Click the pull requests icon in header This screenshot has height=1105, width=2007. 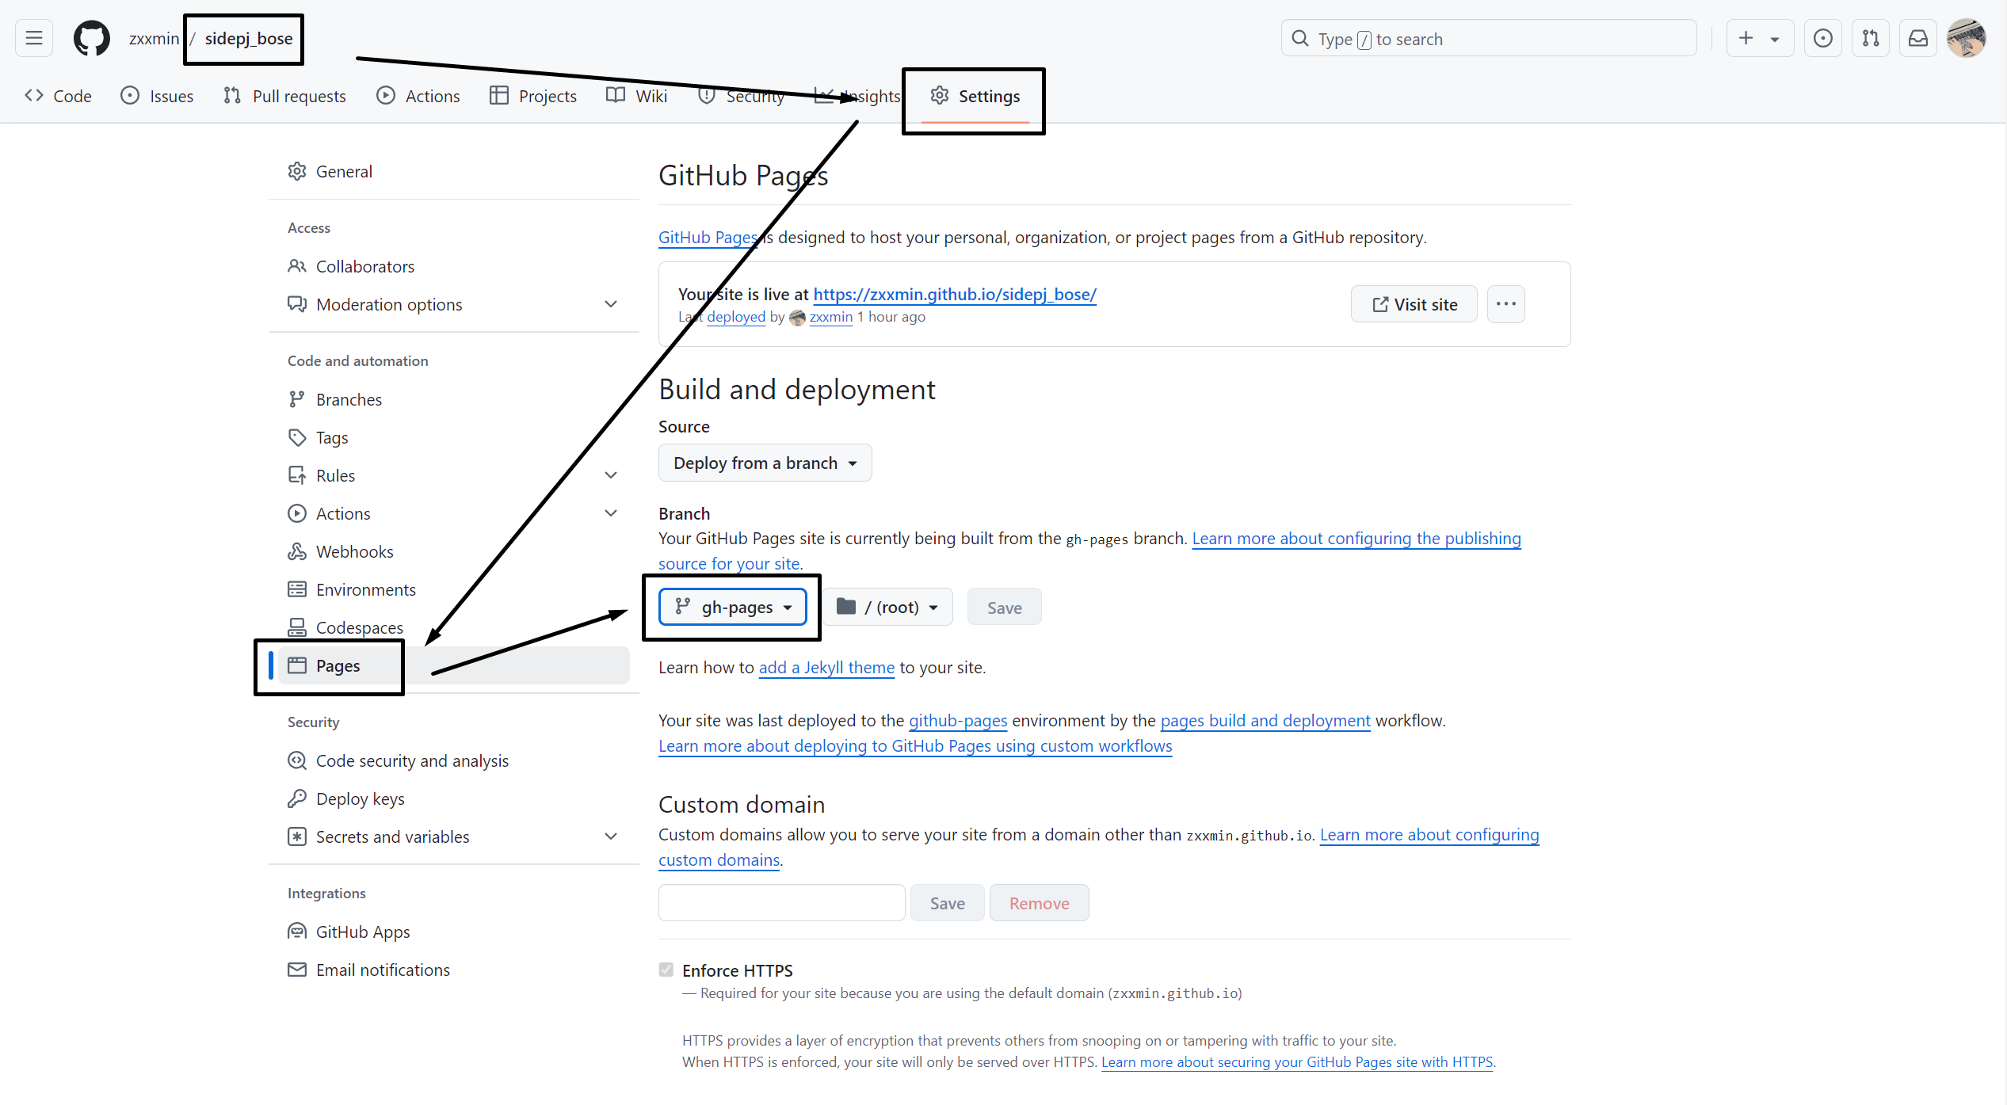point(1870,38)
